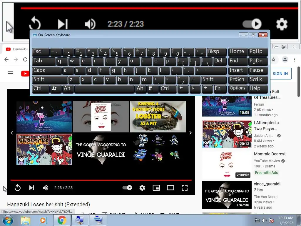Click the volume icon in system tray
The width and height of the screenshot is (301, 226).
coord(264,220)
